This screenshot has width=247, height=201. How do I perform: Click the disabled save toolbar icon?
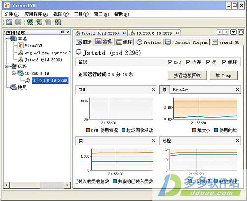[18, 22]
